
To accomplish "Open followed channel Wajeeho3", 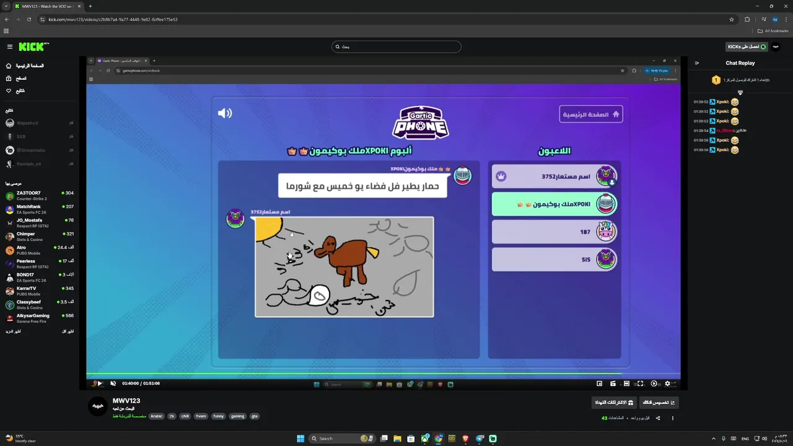I will 40,123.
